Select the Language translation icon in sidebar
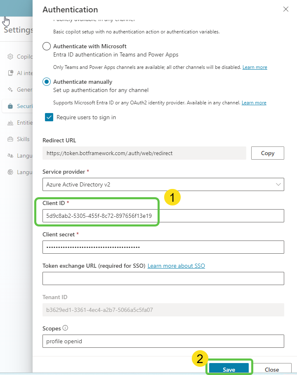This screenshot has height=375, width=297. 9,156
